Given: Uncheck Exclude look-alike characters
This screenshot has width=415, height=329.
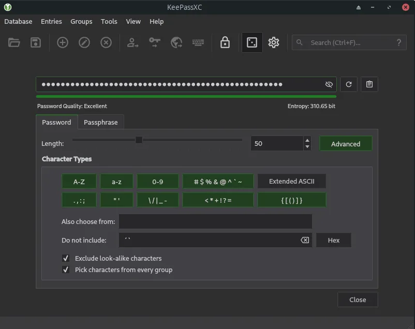Looking at the screenshot, I should pyautogui.click(x=66, y=258).
